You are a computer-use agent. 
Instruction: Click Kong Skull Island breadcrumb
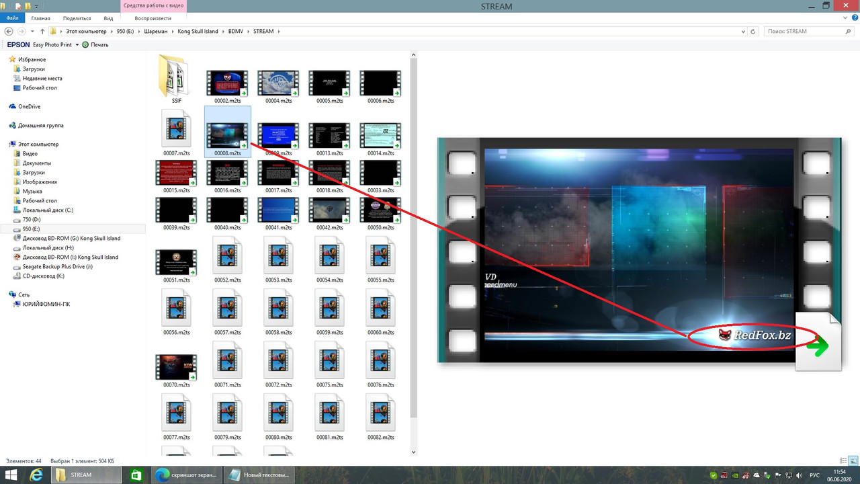click(x=198, y=31)
